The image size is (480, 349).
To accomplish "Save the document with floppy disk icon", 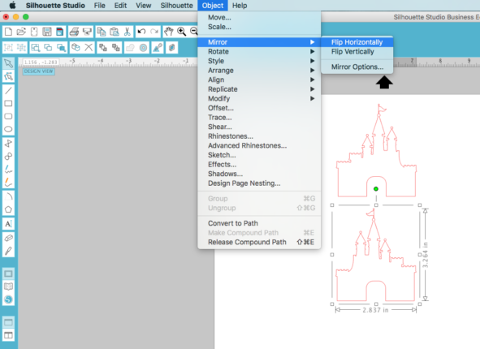I will coord(47,32).
